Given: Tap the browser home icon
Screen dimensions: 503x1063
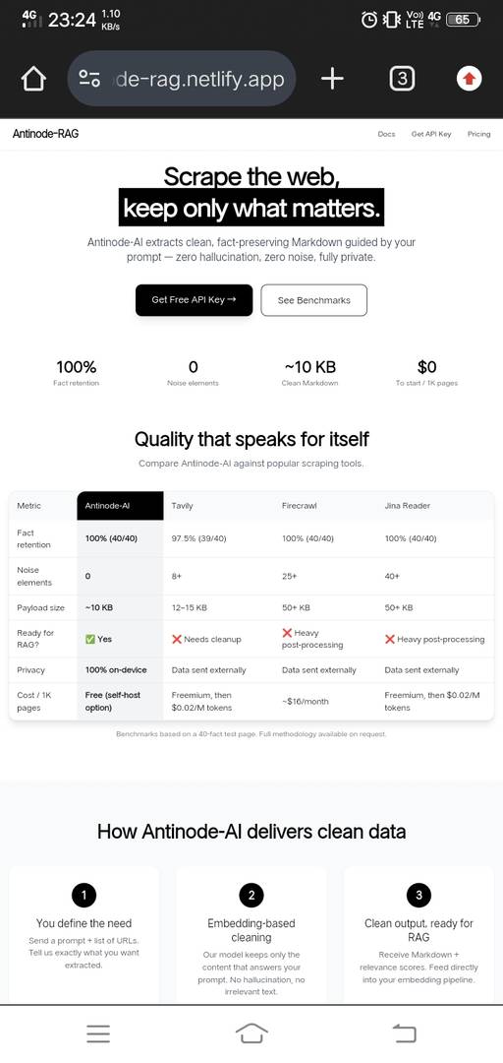Looking at the screenshot, I should coord(33,80).
